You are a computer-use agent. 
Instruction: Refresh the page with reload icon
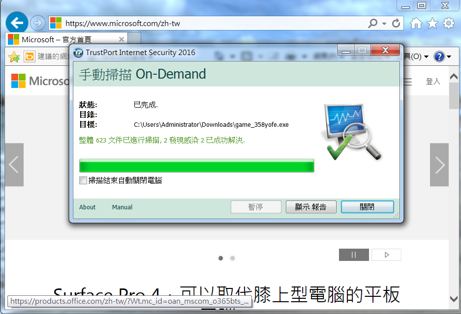click(x=396, y=23)
